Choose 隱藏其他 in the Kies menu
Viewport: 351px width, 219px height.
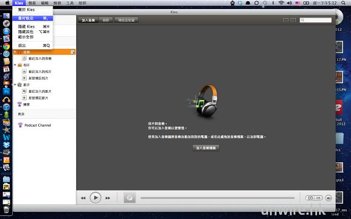[x=33, y=32]
